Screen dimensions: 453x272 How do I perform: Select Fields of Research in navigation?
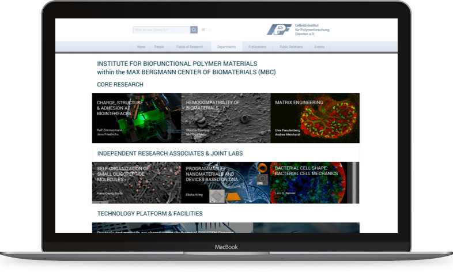coord(190,47)
